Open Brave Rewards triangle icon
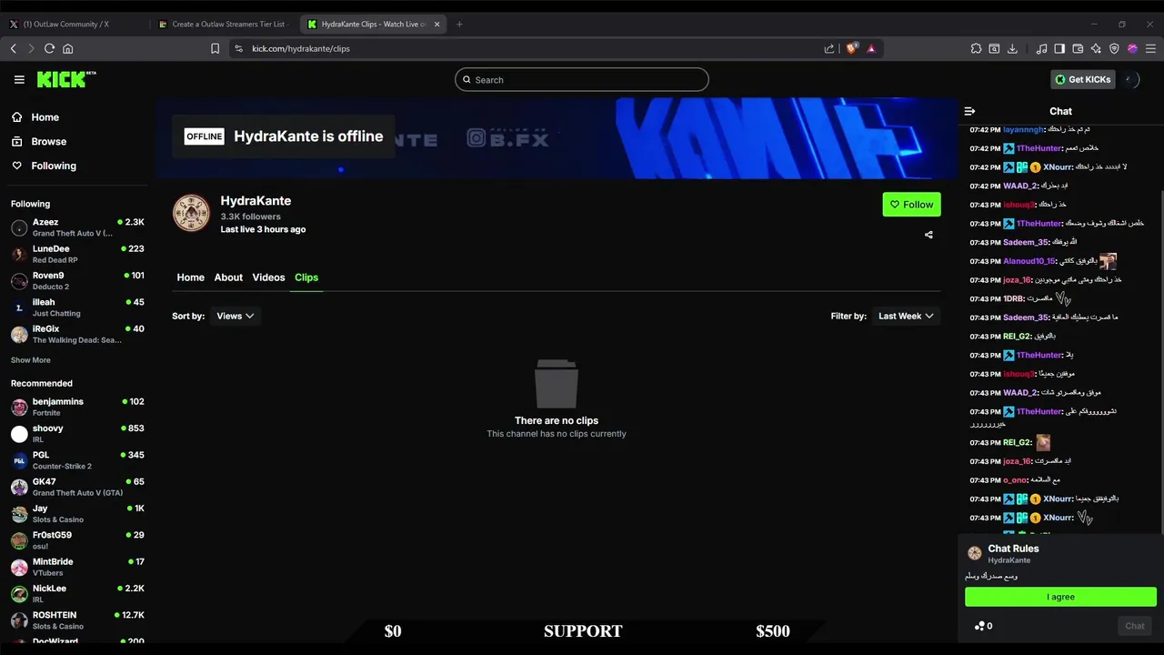1164x655 pixels. (x=871, y=48)
